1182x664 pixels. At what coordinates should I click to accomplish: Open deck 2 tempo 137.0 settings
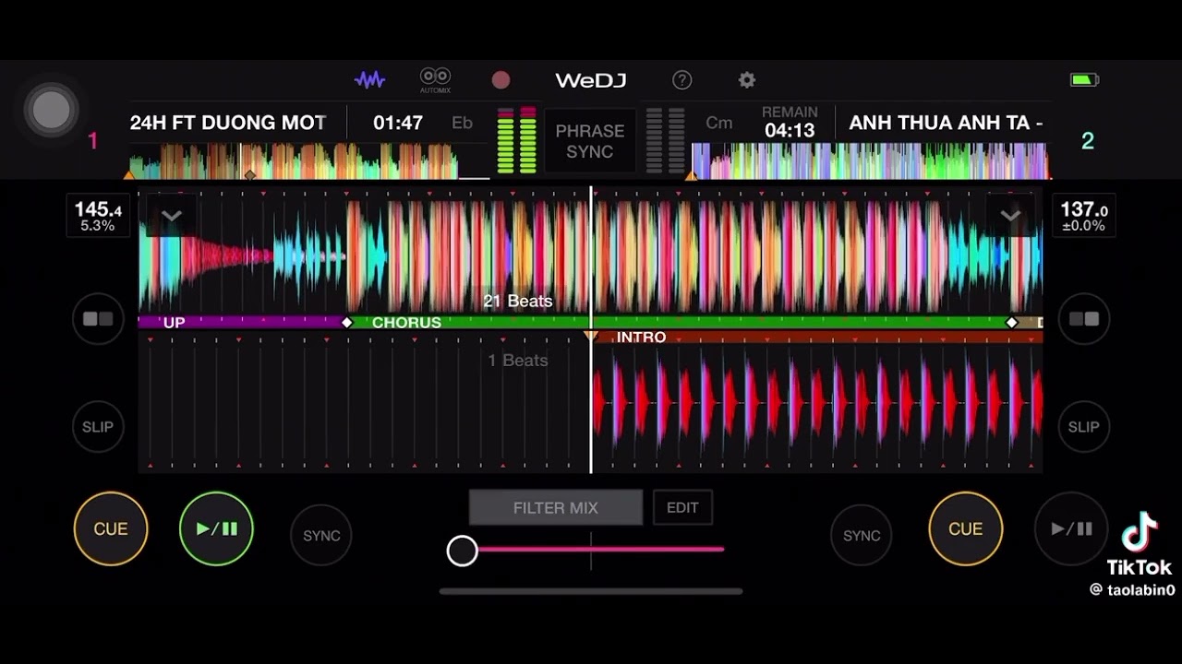tap(1084, 216)
